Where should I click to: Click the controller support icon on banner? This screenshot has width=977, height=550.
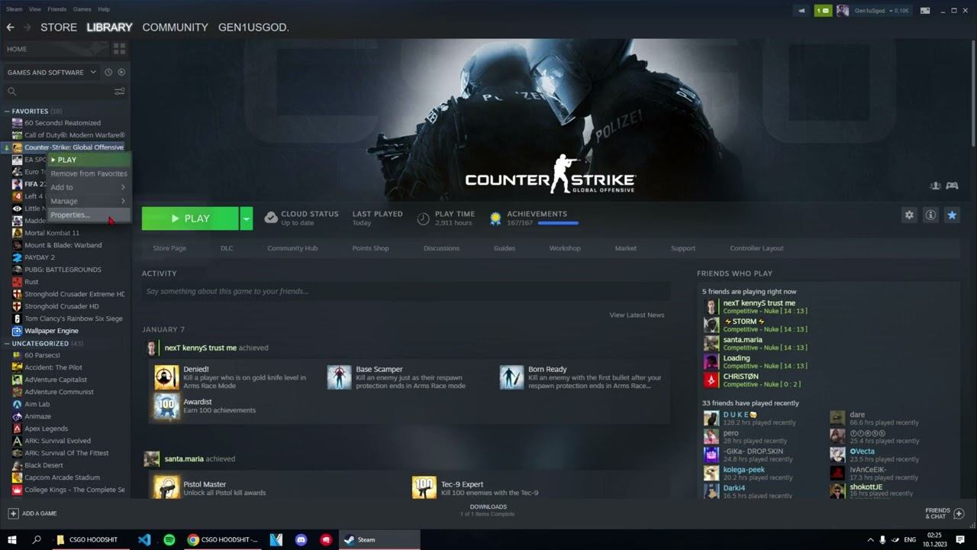[952, 186]
